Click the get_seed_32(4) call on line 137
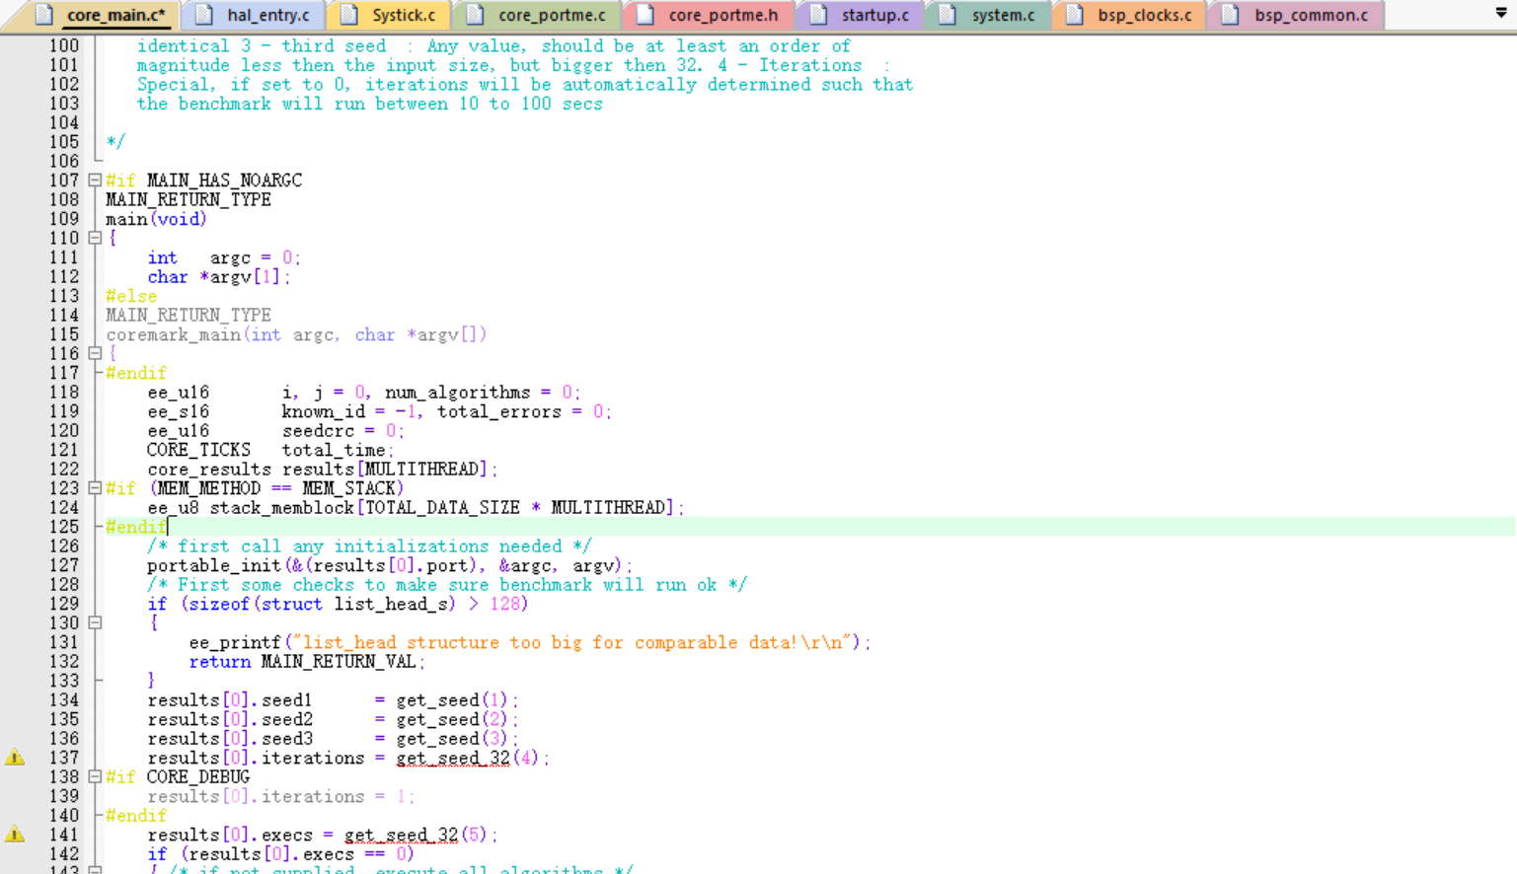1517x874 pixels. 468,758
